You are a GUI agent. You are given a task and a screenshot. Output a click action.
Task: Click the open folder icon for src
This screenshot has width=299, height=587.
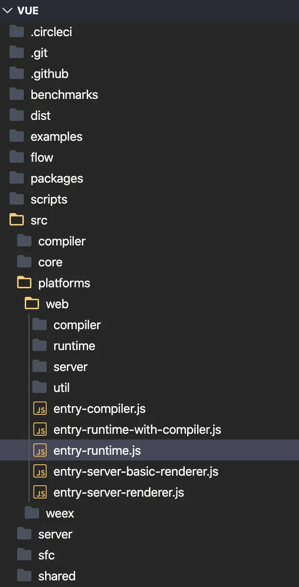(17, 220)
